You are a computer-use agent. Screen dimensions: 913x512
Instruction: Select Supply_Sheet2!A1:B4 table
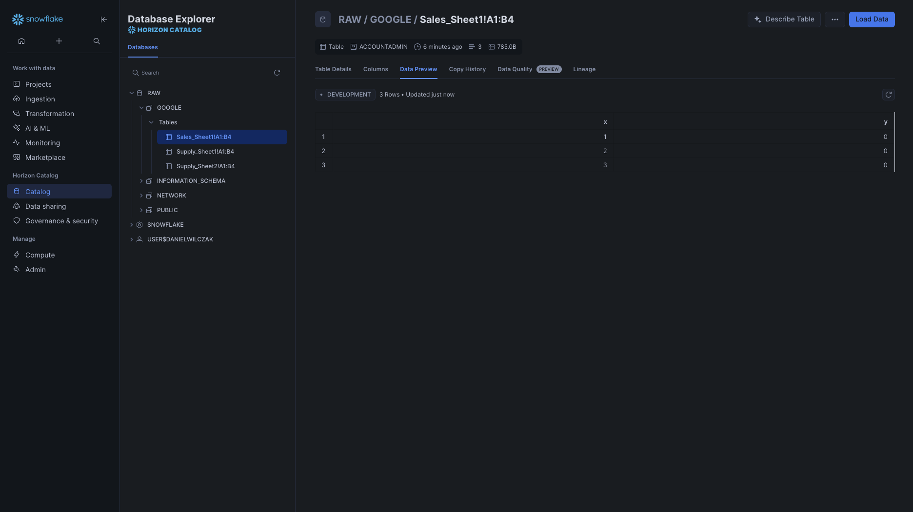pos(205,166)
